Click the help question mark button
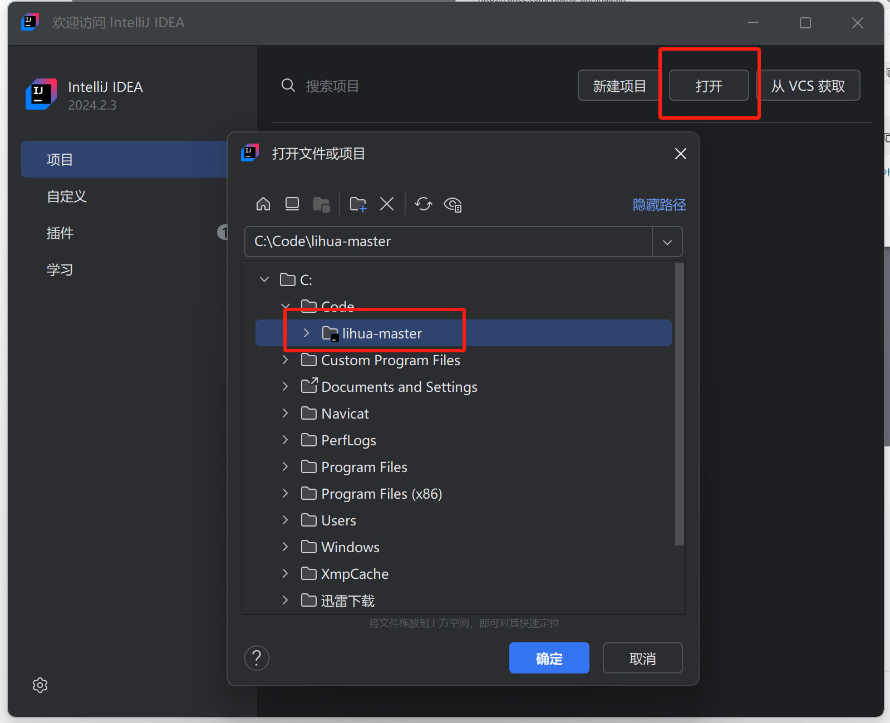The width and height of the screenshot is (890, 723). 257,658
